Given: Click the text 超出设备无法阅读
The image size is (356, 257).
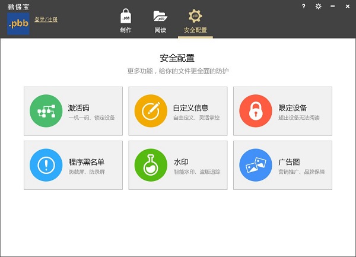Looking at the screenshot, I should (x=299, y=118).
